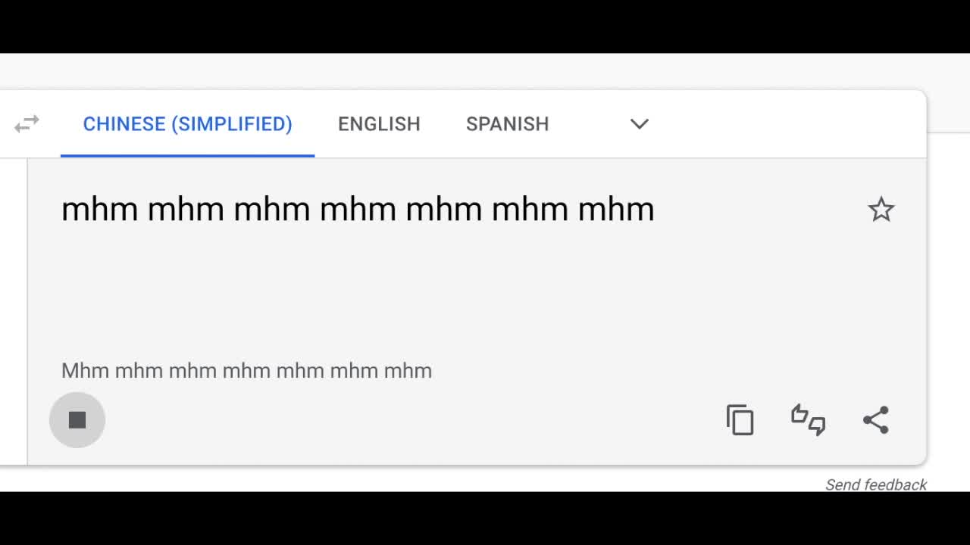Rate this translation with thumbs icon
Screen dimensions: 970x545
(x=808, y=419)
